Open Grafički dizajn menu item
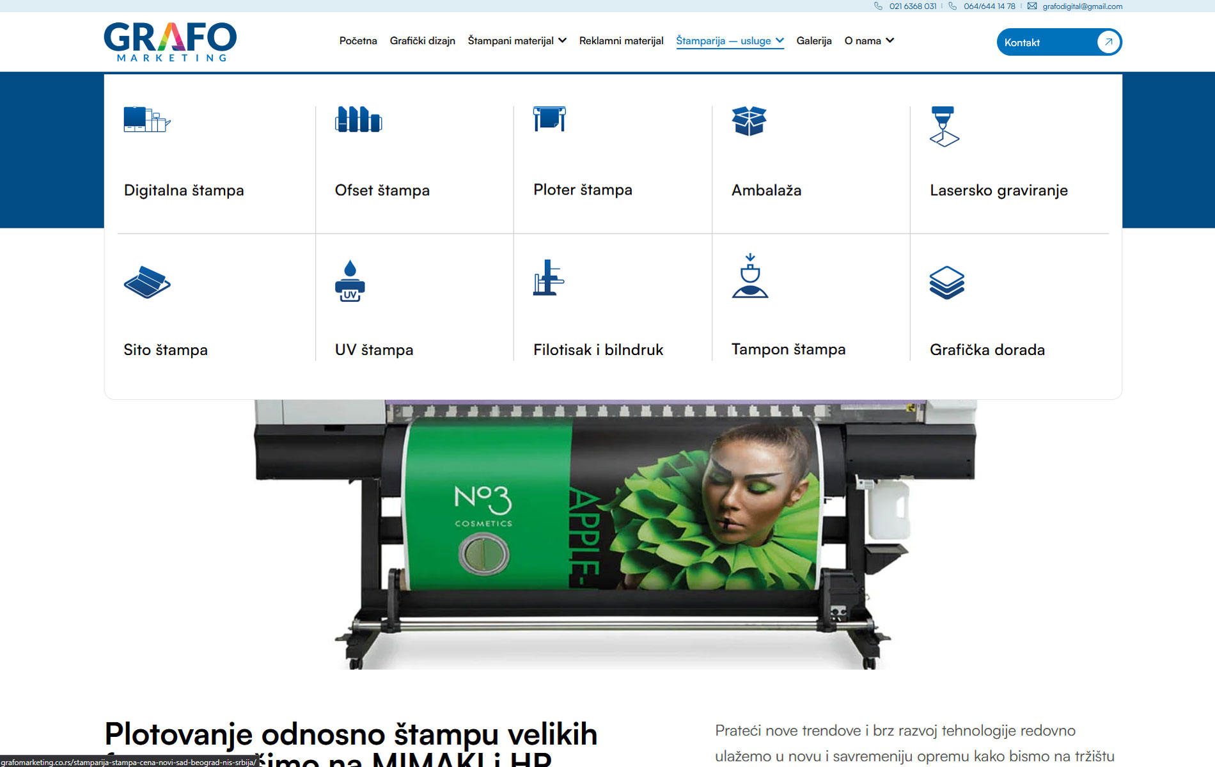Image resolution: width=1215 pixels, height=767 pixels. pyautogui.click(x=423, y=41)
